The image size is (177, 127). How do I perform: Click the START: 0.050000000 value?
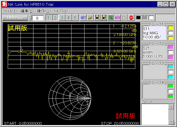tap(23, 123)
